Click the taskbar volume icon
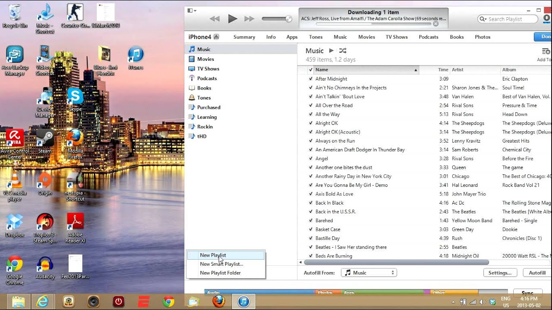Viewport: 552px width, 310px height. pyautogui.click(x=482, y=302)
